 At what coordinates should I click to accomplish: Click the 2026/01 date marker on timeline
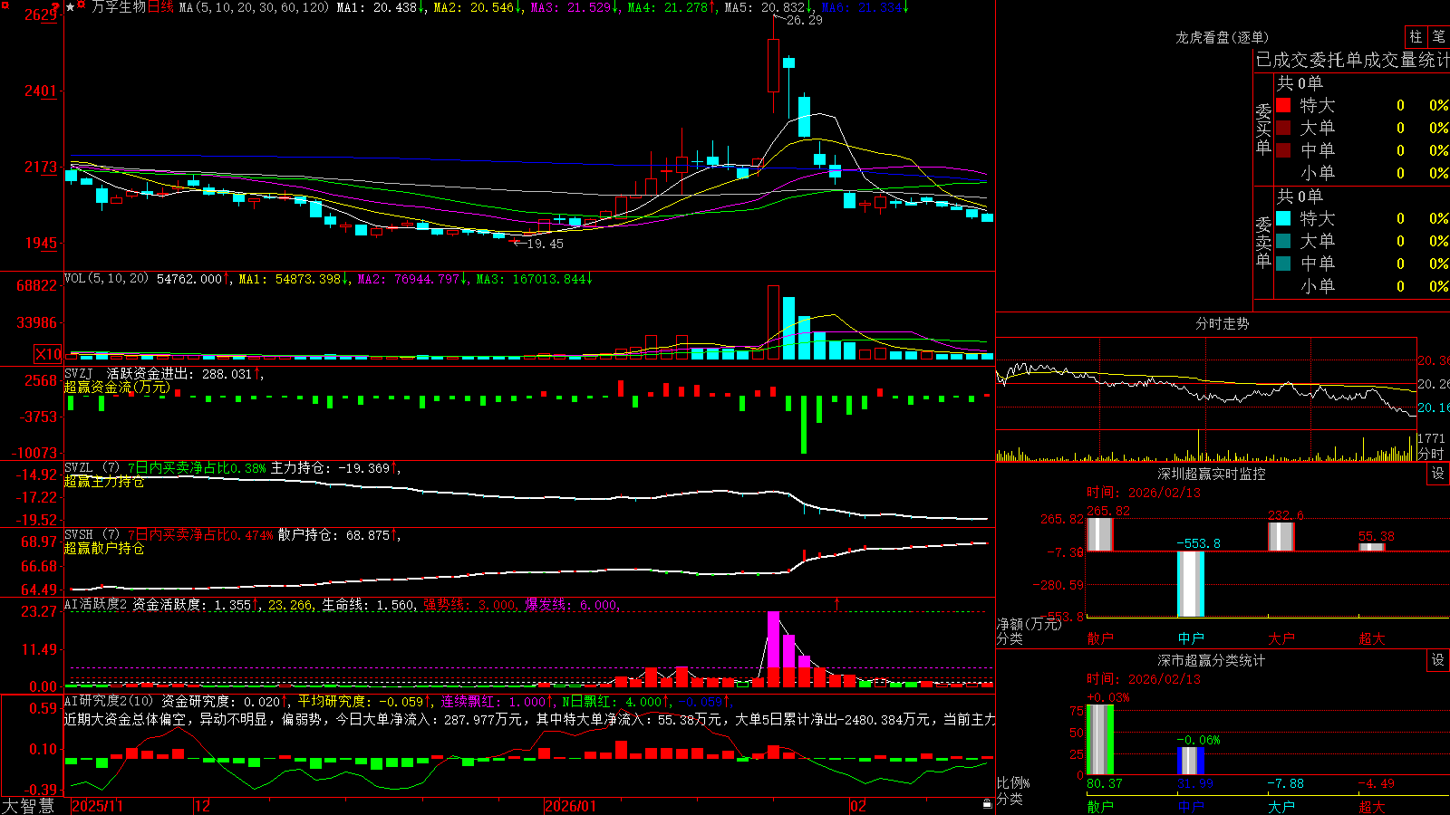tap(570, 806)
